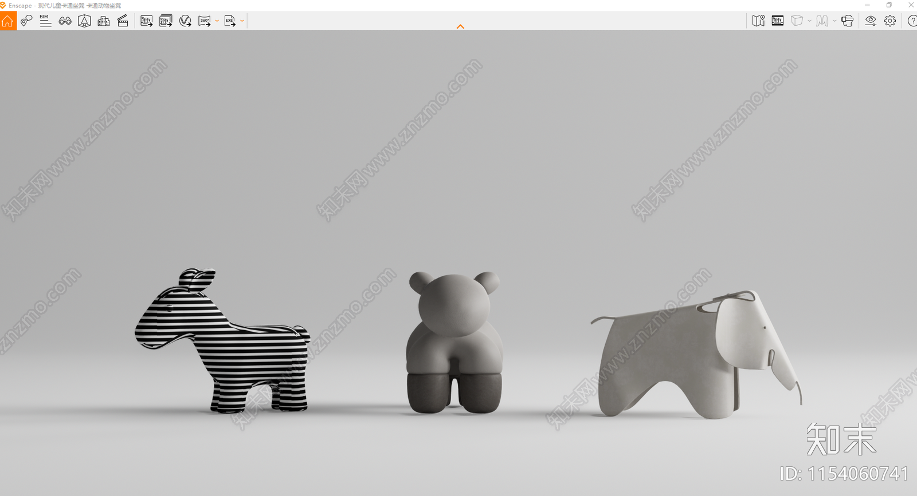The width and height of the screenshot is (917, 496).
Task: Open the video editor clapperboard icon
Action: click(123, 21)
